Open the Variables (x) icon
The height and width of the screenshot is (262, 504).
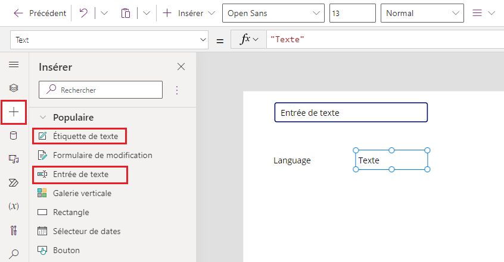tap(14, 206)
